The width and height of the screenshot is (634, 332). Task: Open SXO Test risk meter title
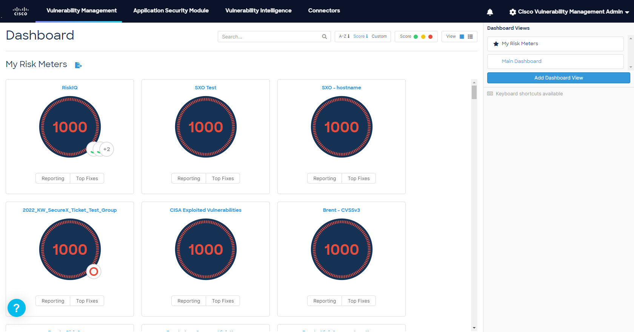pyautogui.click(x=206, y=88)
